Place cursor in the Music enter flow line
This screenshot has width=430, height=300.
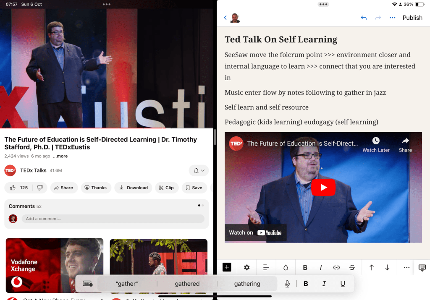click(x=305, y=93)
